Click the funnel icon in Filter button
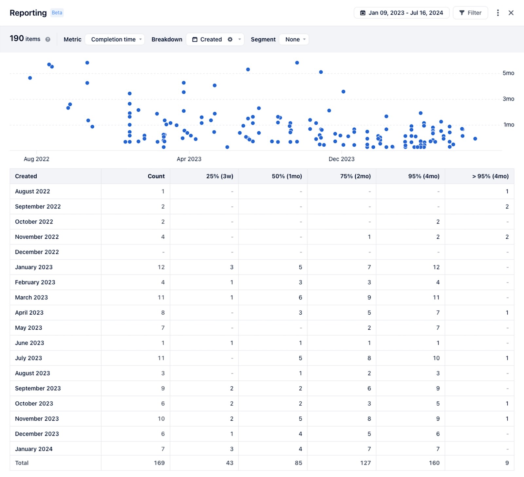The image size is (524, 477). (462, 13)
